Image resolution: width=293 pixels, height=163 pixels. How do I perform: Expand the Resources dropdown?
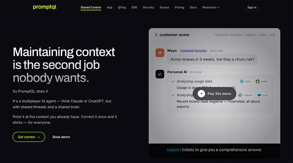pyautogui.click(x=211, y=8)
